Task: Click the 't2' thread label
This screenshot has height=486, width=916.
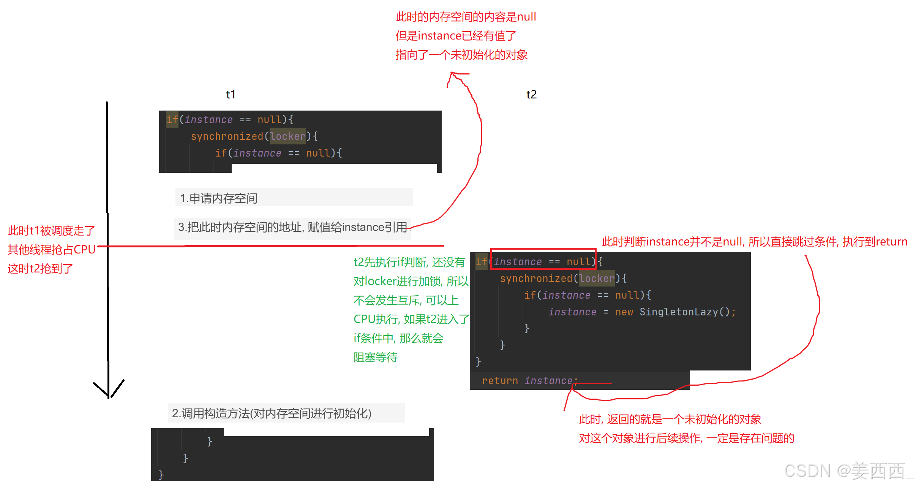Action: click(x=531, y=94)
